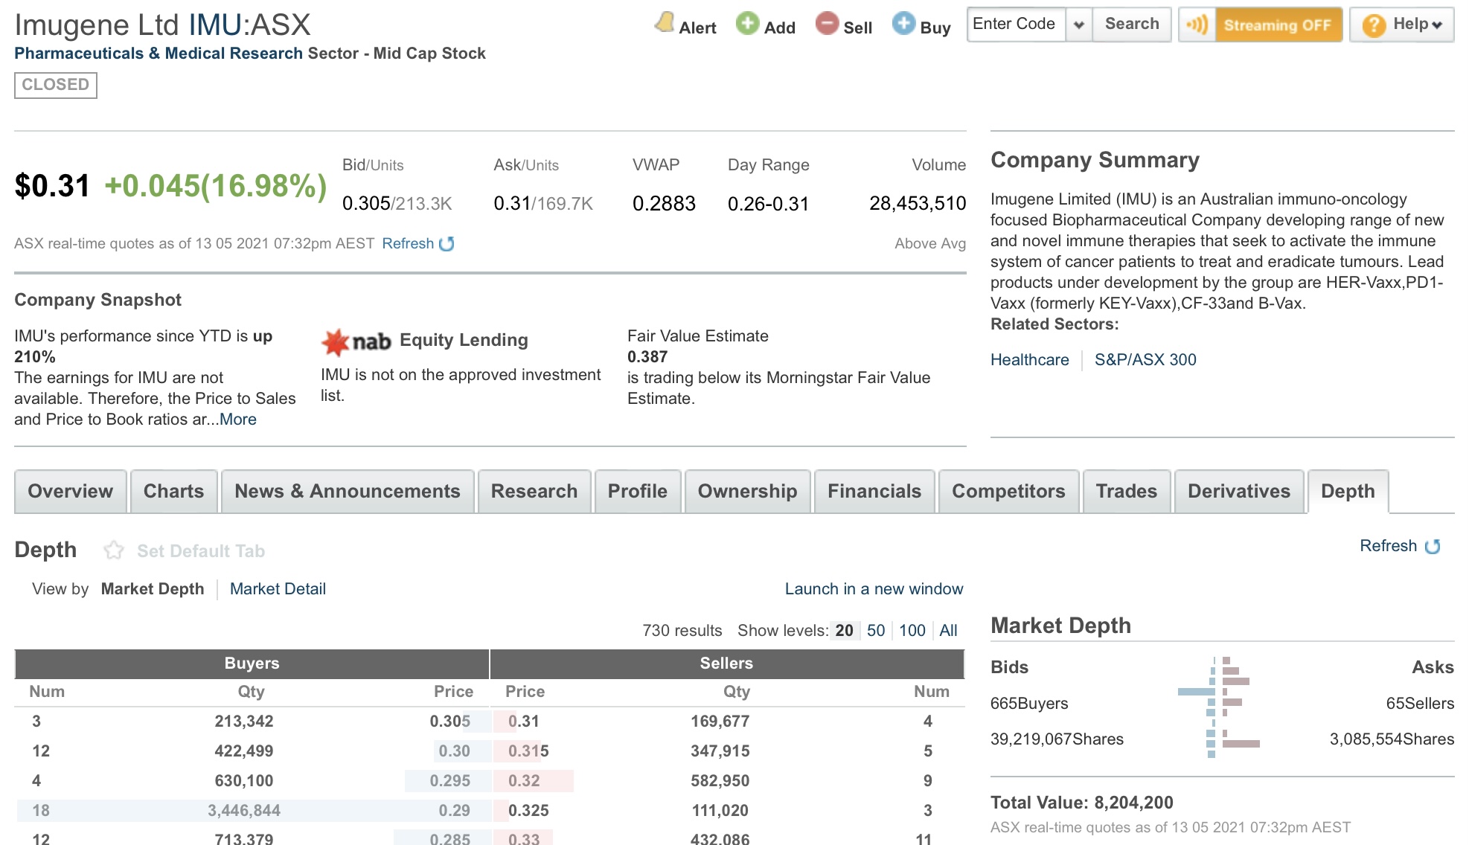Switch to the Charts tab
The height and width of the screenshot is (845, 1469).
[x=173, y=492]
